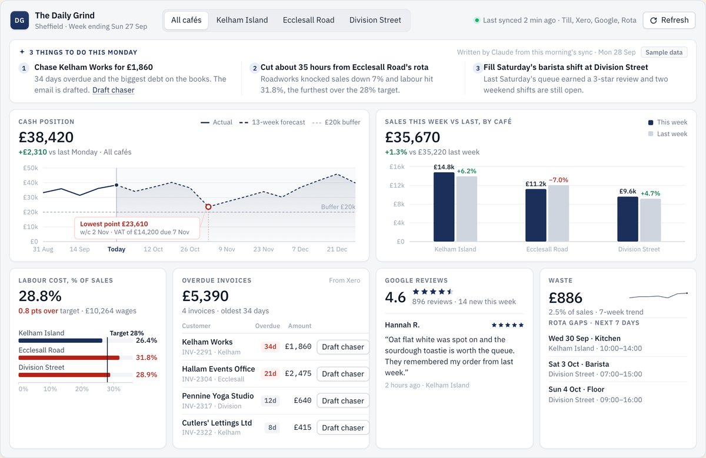
Task: Click Hannah R. five-star rating
Action: pyautogui.click(x=508, y=325)
